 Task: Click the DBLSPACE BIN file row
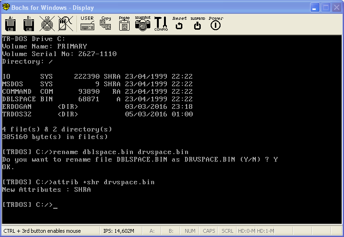98,99
